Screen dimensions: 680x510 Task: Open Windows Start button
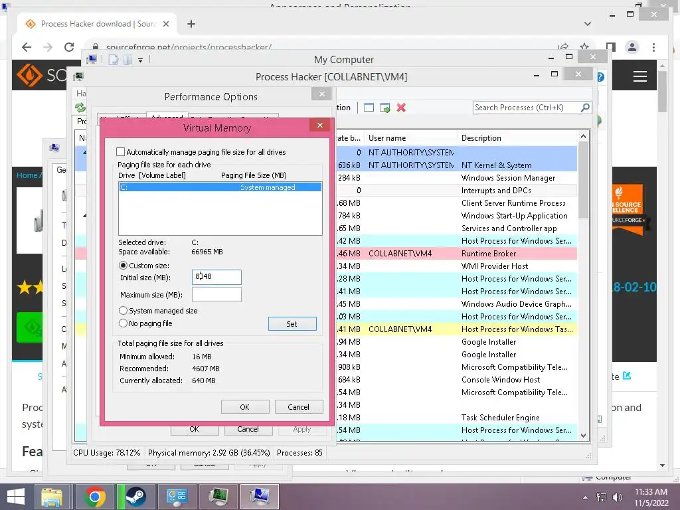point(16,497)
